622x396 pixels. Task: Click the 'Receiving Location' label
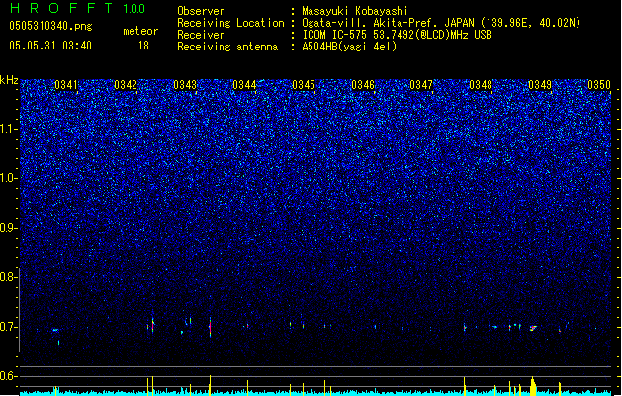point(230,23)
